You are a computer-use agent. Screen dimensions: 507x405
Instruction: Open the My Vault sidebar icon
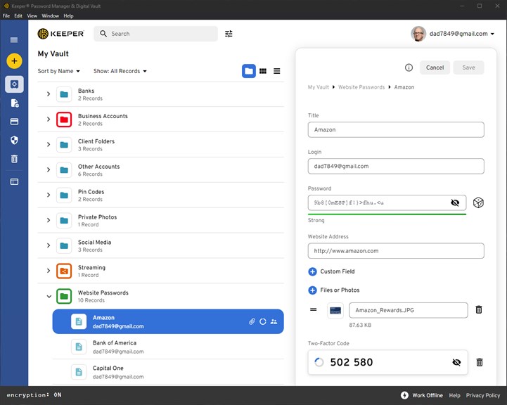(x=14, y=84)
